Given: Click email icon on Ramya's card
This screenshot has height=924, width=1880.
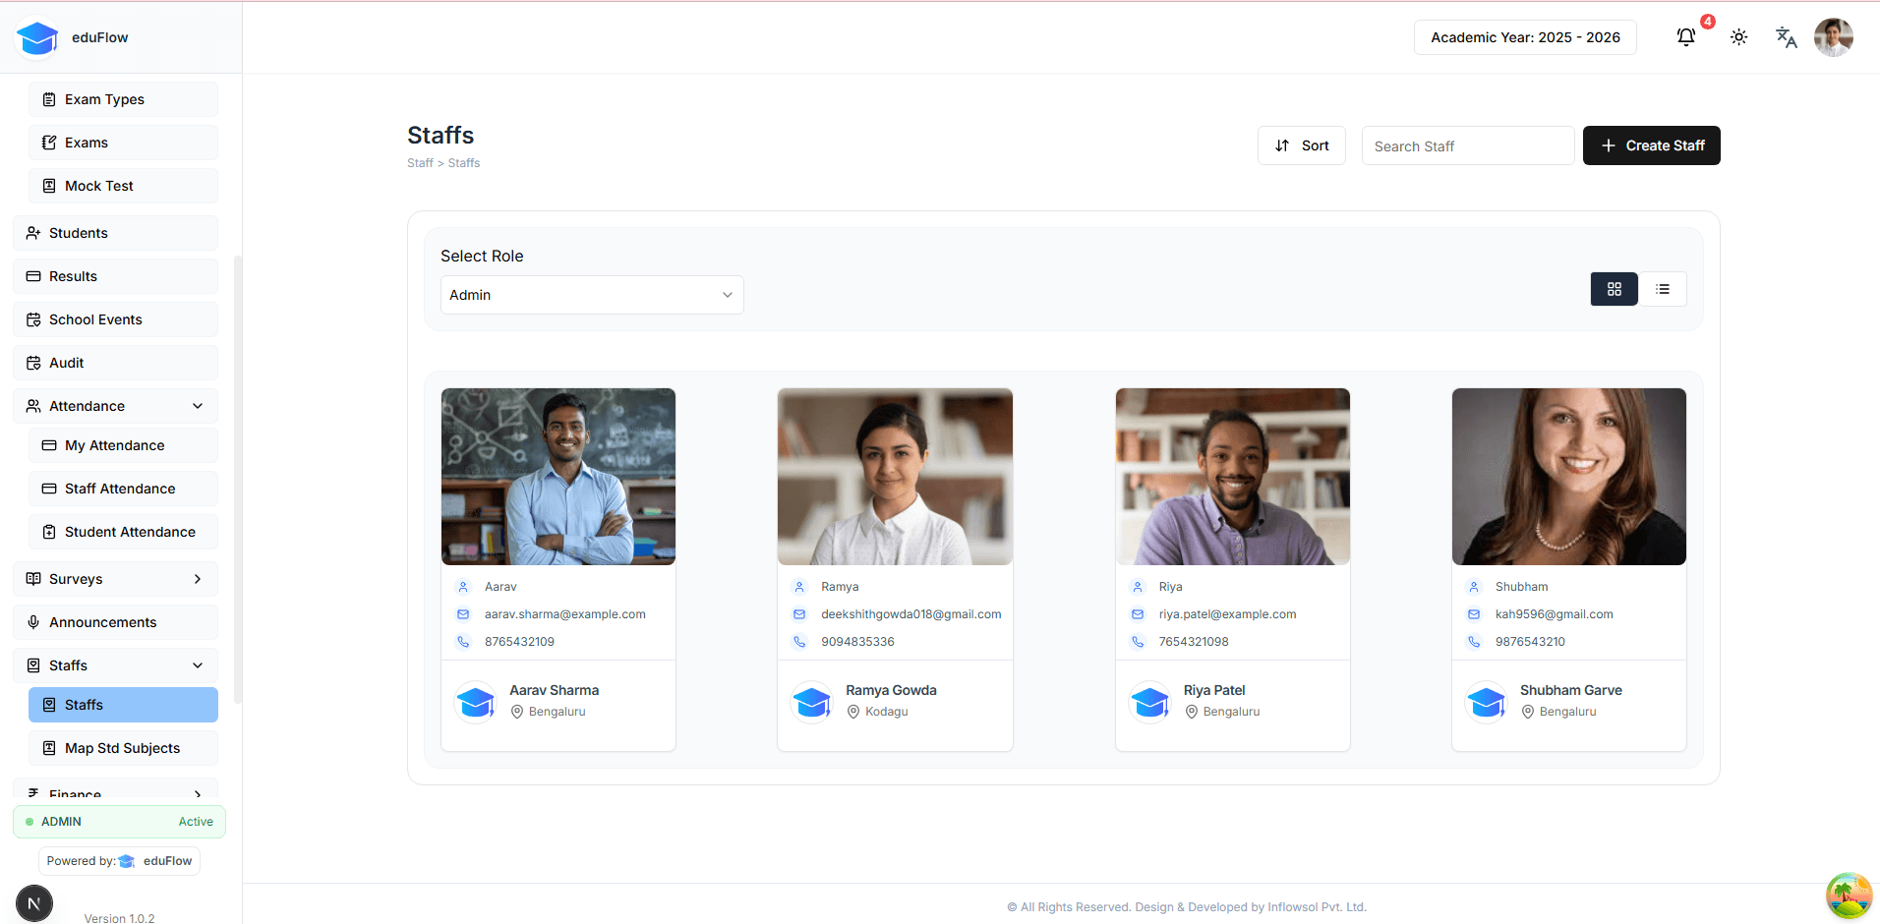Looking at the screenshot, I should pos(799,614).
